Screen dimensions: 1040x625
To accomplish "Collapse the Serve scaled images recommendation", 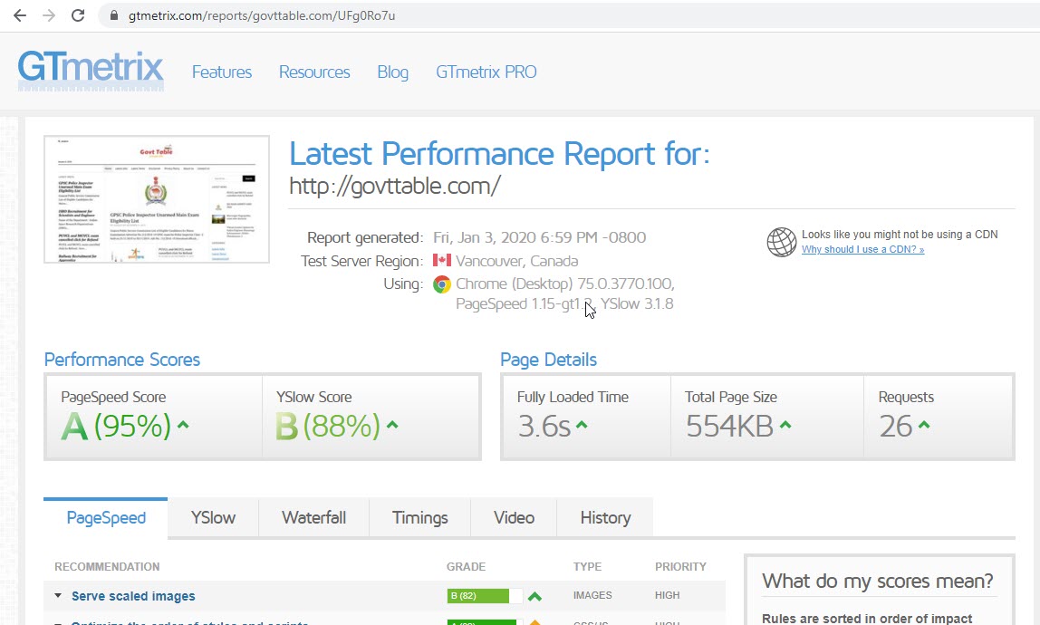I will pyautogui.click(x=57, y=596).
